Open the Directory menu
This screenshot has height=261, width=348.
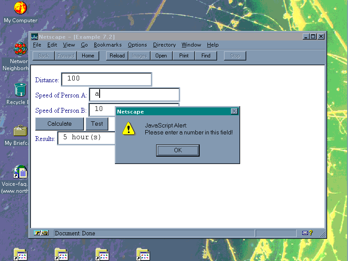164,45
